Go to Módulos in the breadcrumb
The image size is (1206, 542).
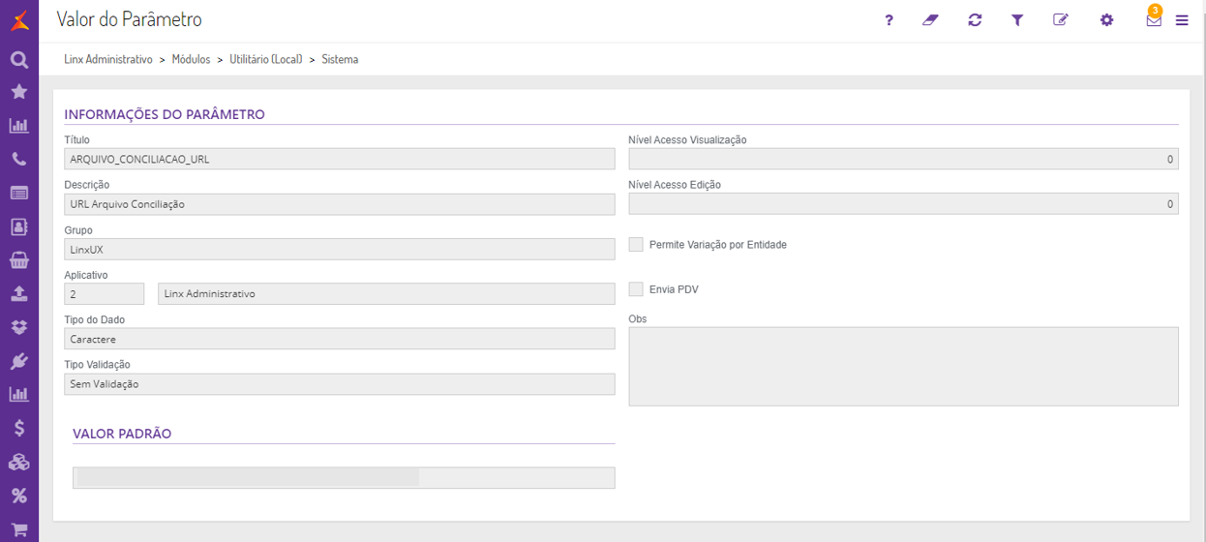(x=191, y=59)
